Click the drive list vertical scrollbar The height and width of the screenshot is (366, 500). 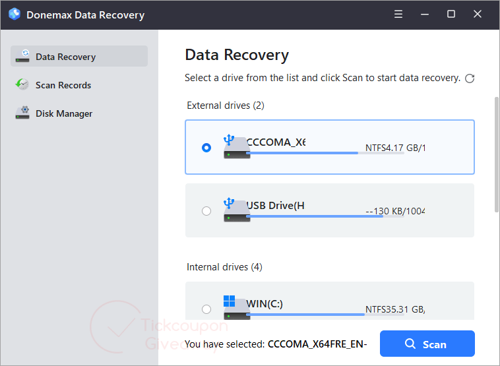pyautogui.click(x=497, y=154)
